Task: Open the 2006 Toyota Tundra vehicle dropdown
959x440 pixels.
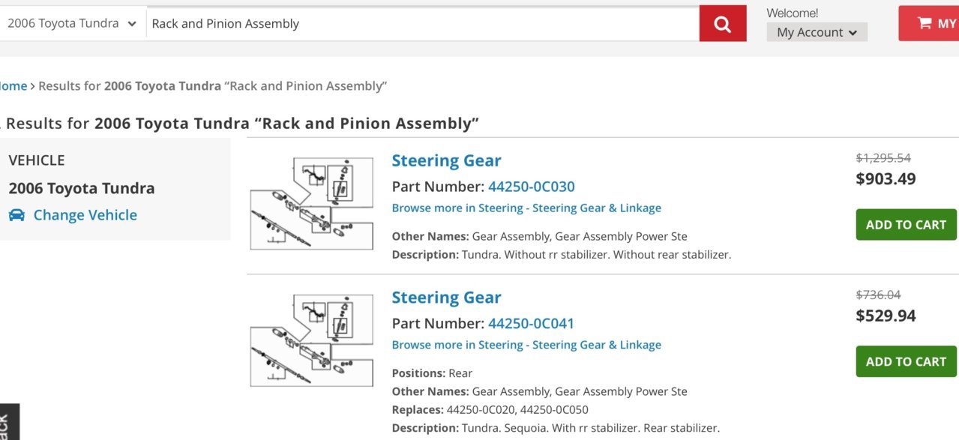Action: pos(72,23)
